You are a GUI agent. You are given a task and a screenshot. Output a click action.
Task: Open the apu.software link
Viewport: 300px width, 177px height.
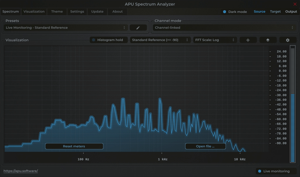pos(21,171)
